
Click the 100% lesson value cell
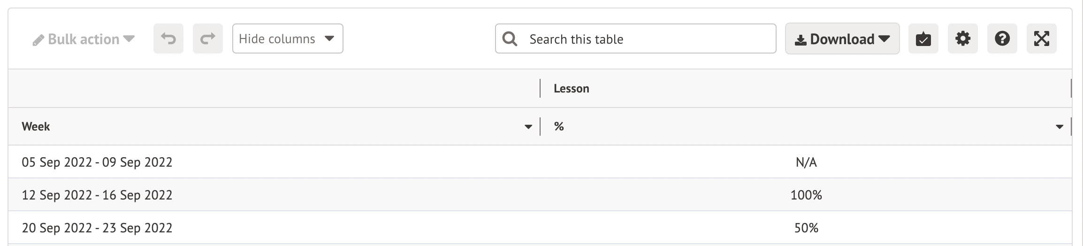pos(806,195)
